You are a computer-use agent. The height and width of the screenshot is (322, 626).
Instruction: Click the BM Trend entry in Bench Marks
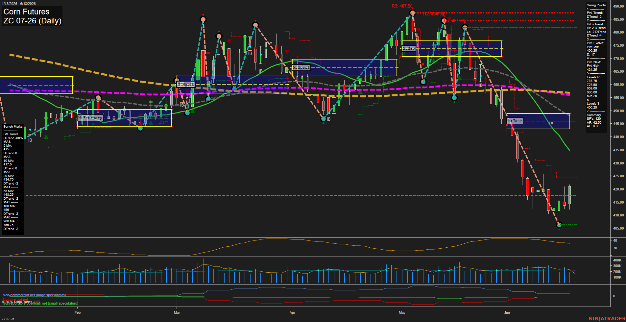pyautogui.click(x=11, y=134)
